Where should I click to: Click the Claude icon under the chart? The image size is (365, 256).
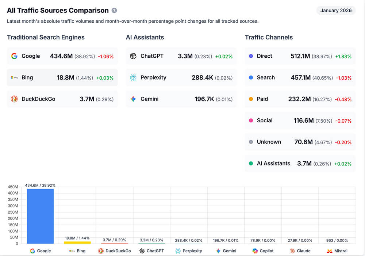(292, 251)
